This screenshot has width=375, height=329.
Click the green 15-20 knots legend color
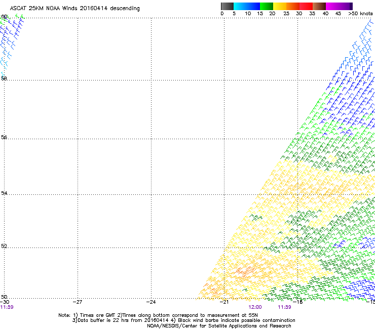[x=267, y=6]
